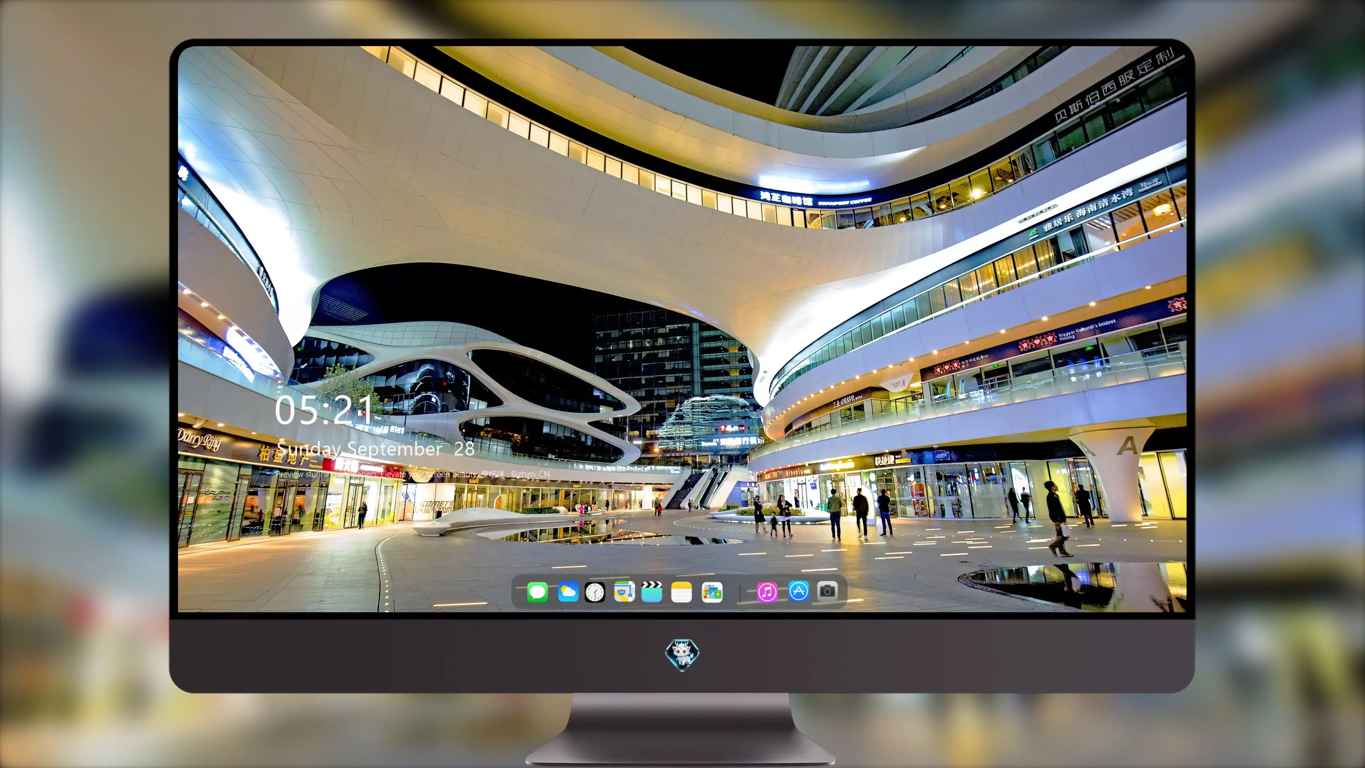
Task: Open the yellow Notes app in dock
Action: 681,592
